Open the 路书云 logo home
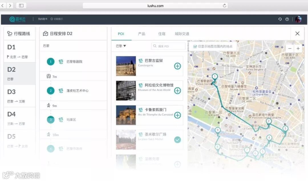 tap(17, 19)
